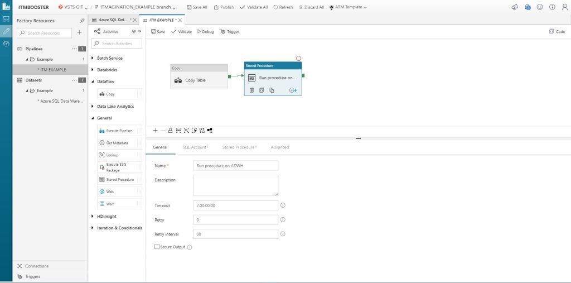Image resolution: width=571 pixels, height=283 pixels.
Task: Select the Copy Table activity node
Action: pyautogui.click(x=199, y=76)
